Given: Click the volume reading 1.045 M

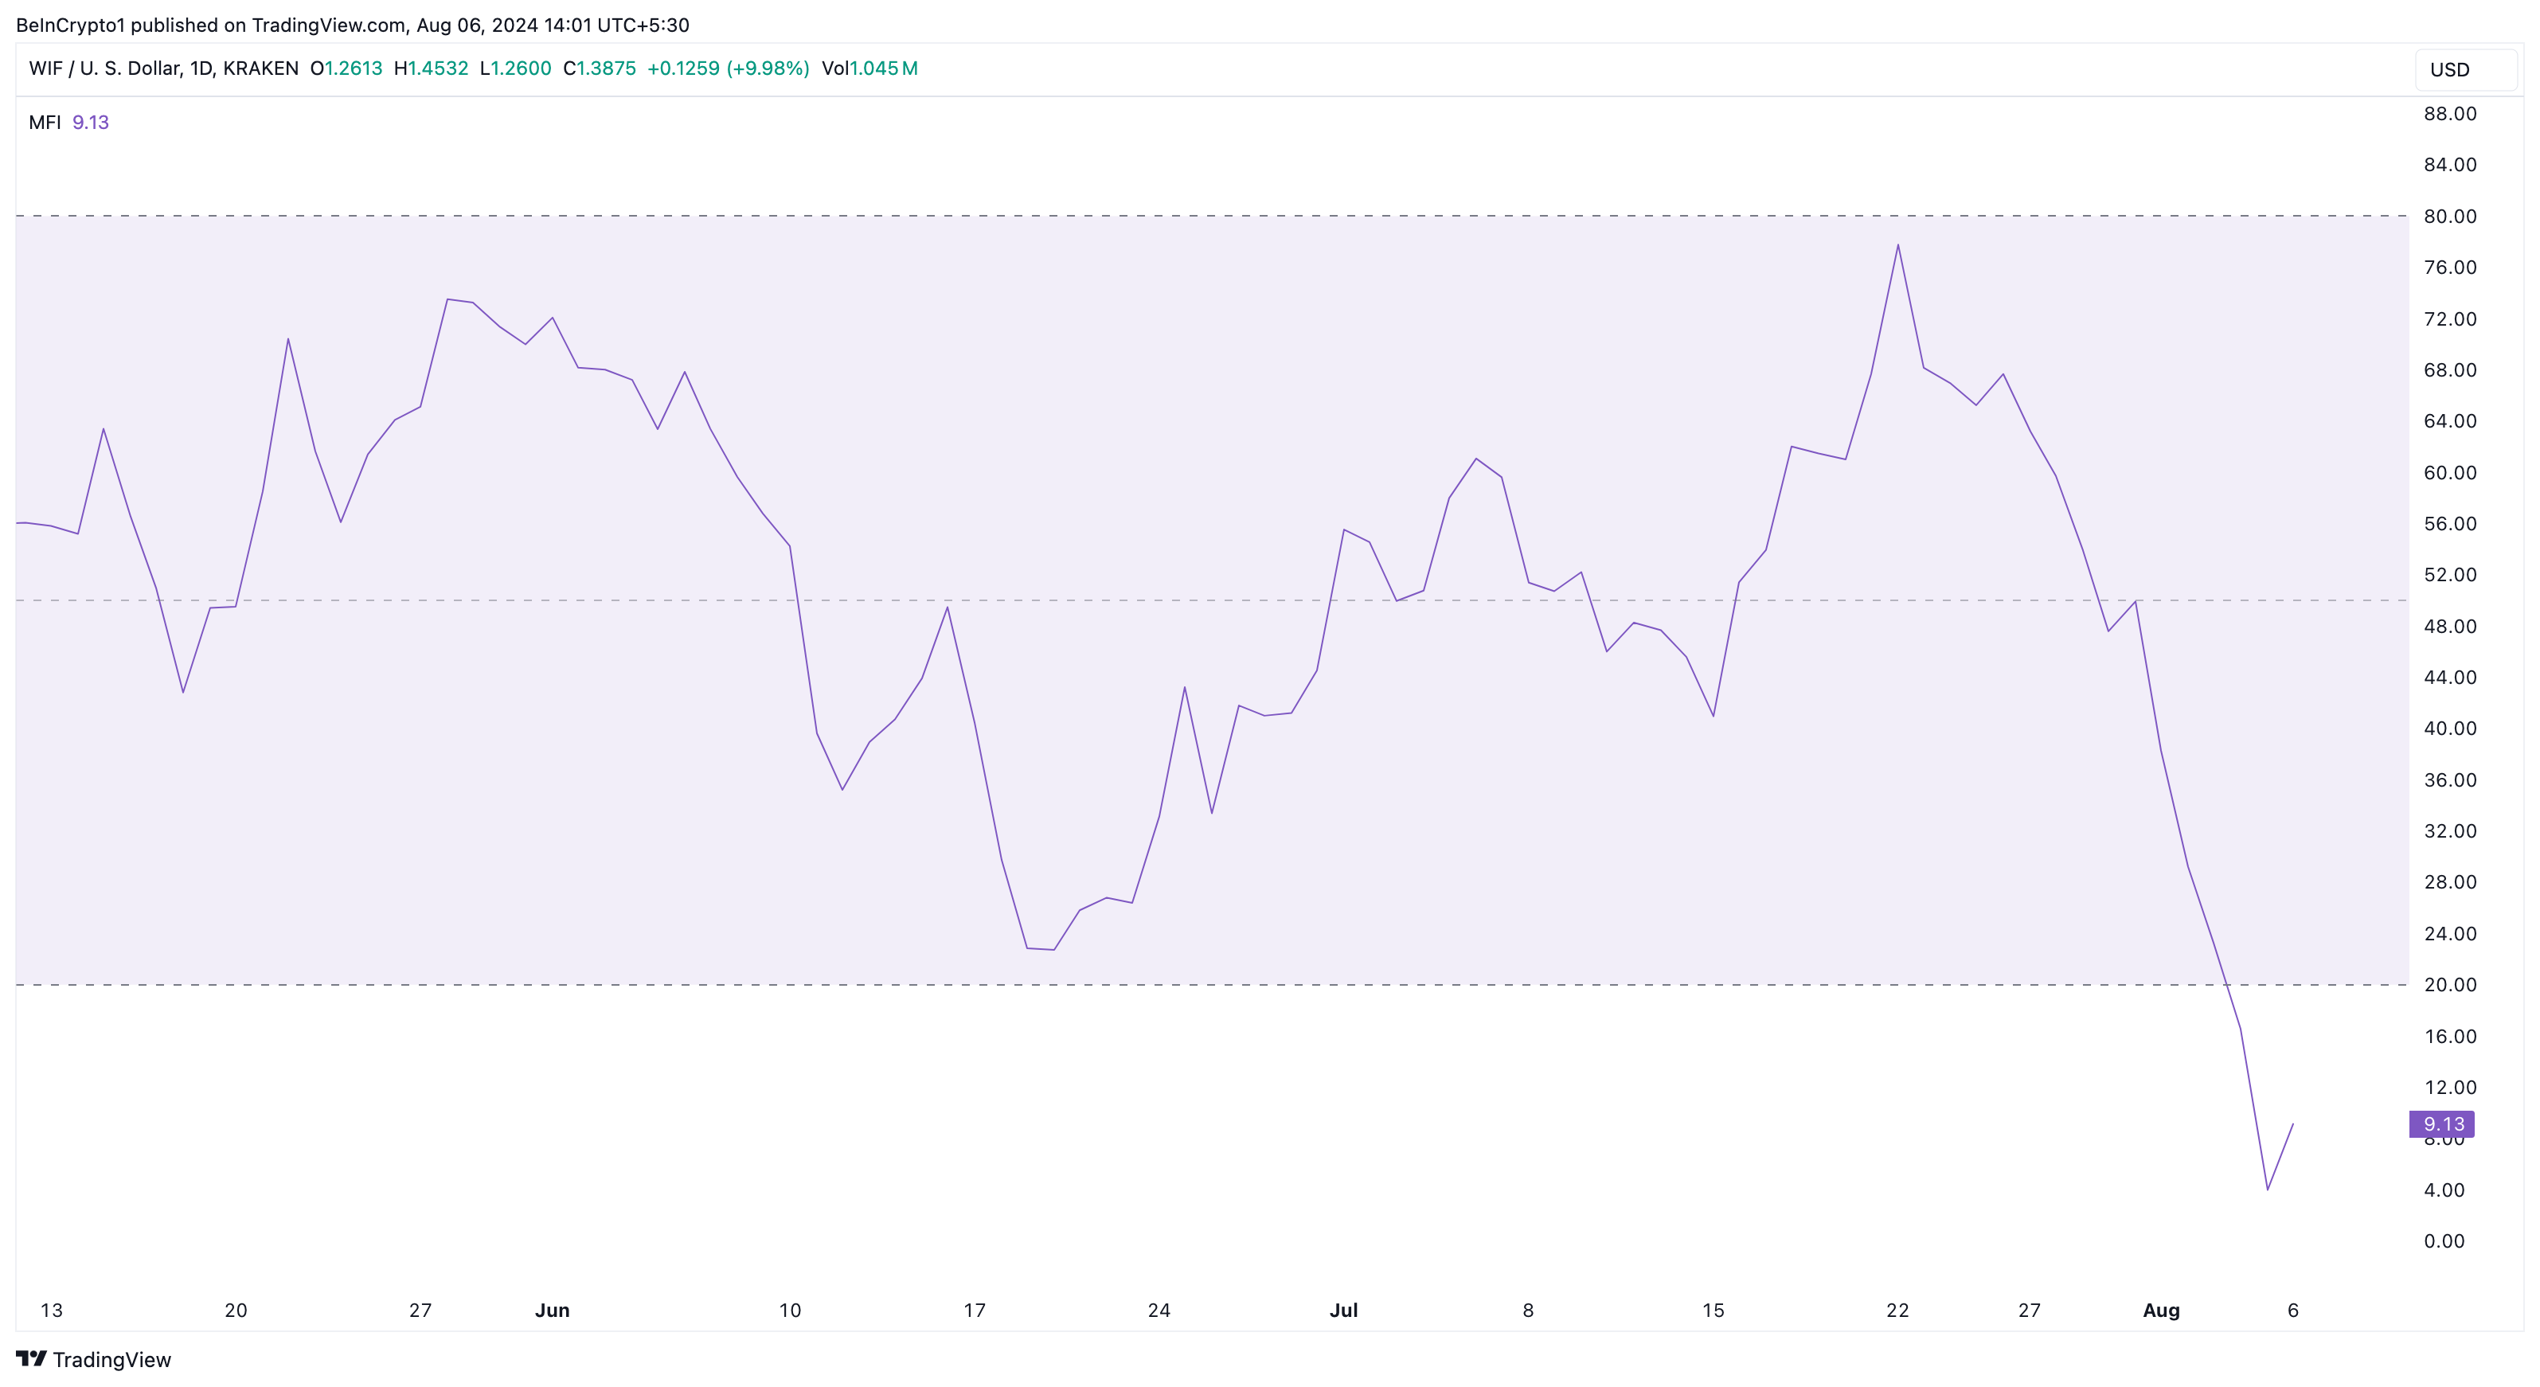Looking at the screenshot, I should (x=884, y=68).
